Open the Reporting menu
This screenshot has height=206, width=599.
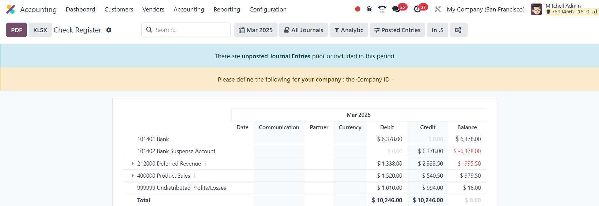click(227, 10)
